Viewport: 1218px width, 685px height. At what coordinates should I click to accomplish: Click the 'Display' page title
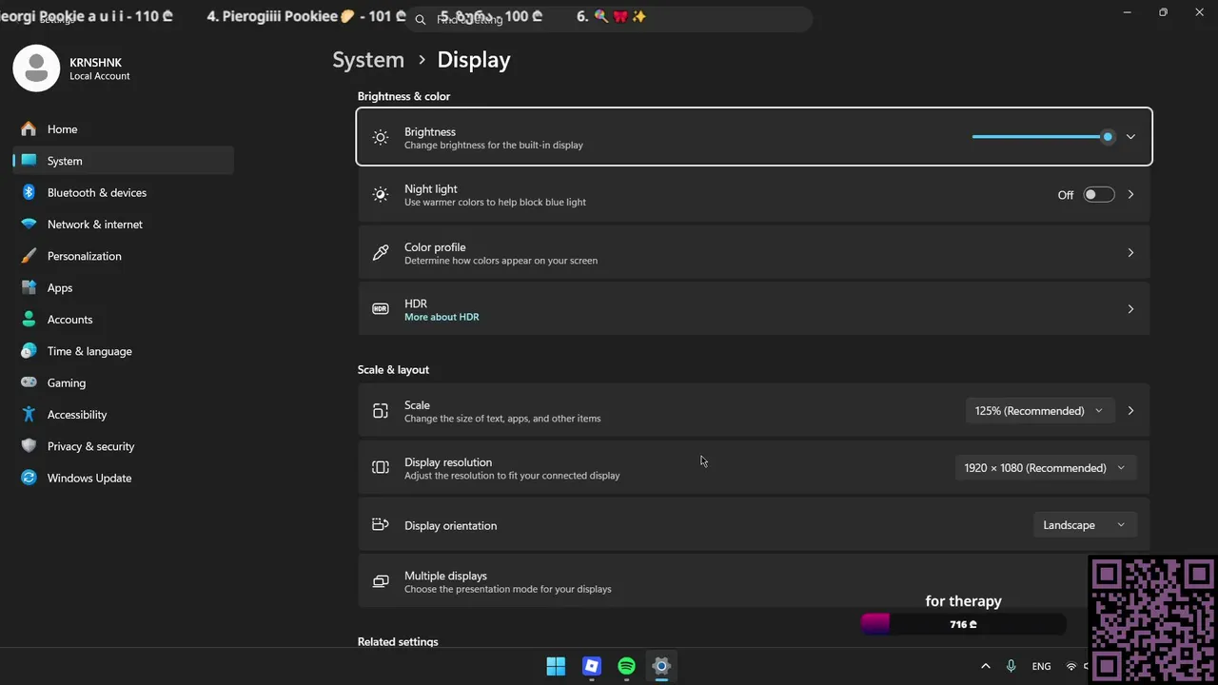(x=474, y=60)
